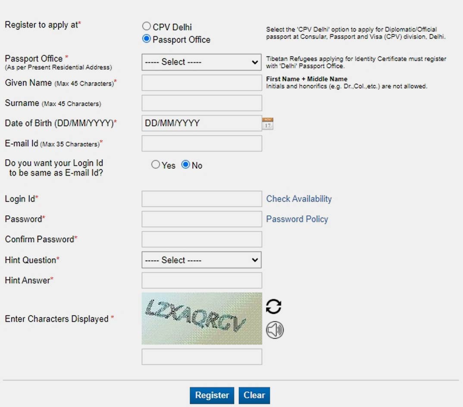Select No for Login Id same as E-mail
The height and width of the screenshot is (407, 463).
[x=186, y=165]
